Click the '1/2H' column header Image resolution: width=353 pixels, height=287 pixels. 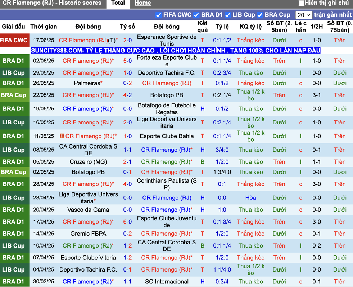(x=317, y=27)
